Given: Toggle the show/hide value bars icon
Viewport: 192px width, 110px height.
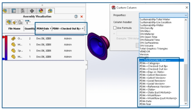Looking at the screenshot, I should 20,22.
